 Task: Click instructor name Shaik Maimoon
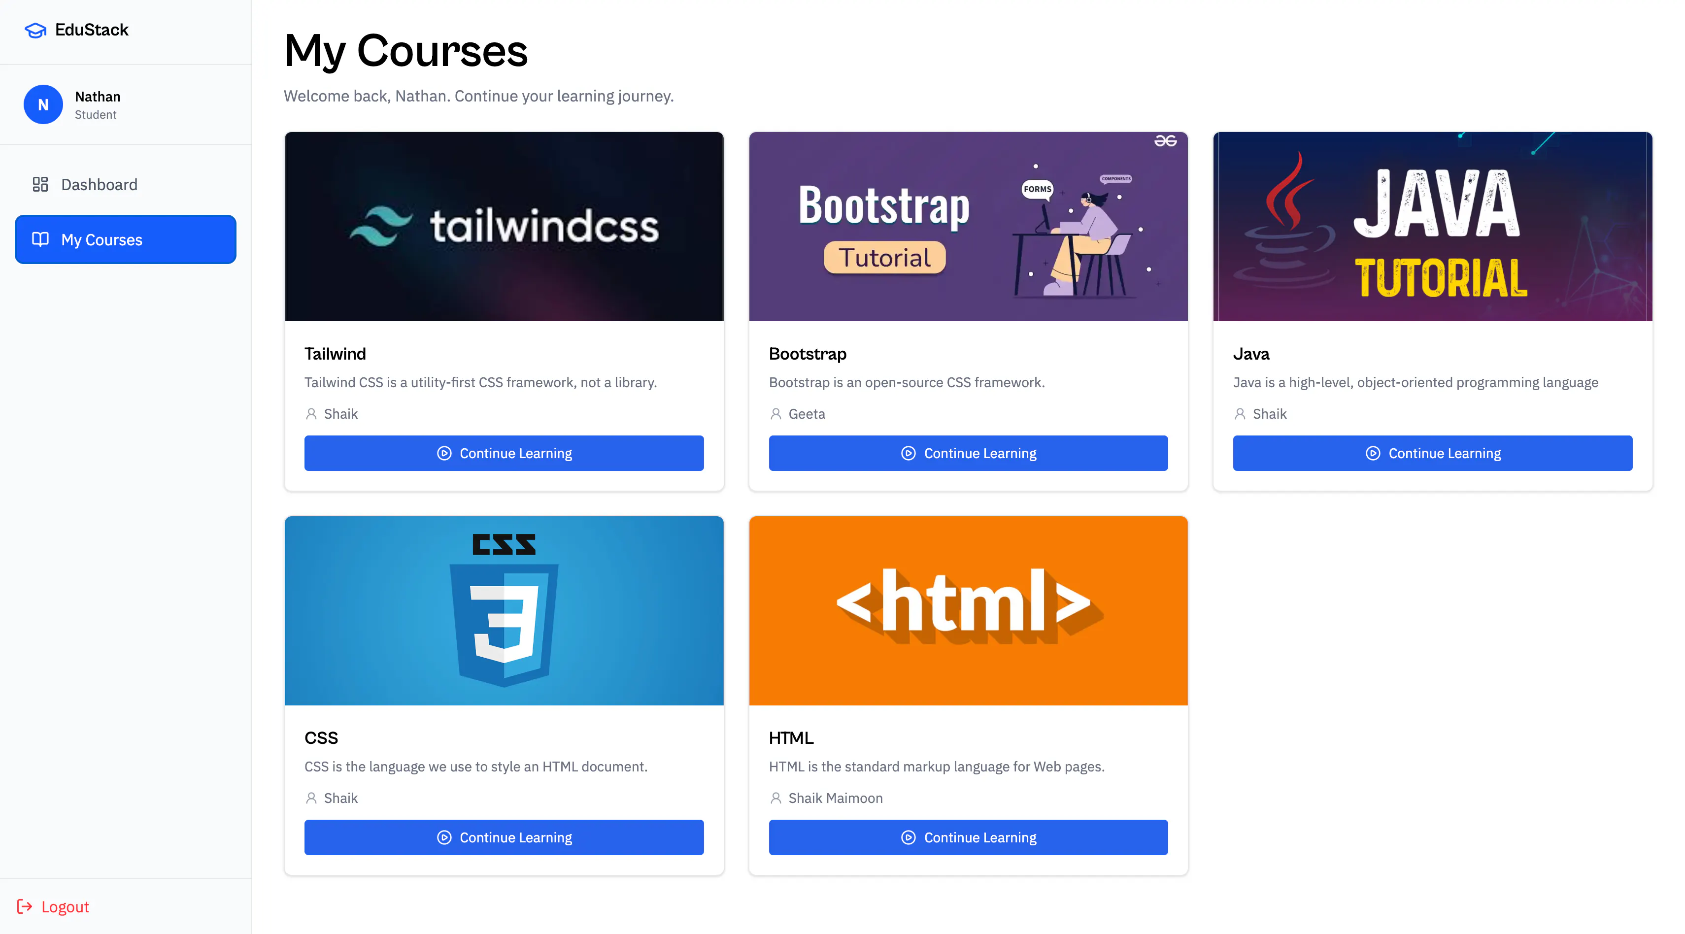click(x=835, y=798)
